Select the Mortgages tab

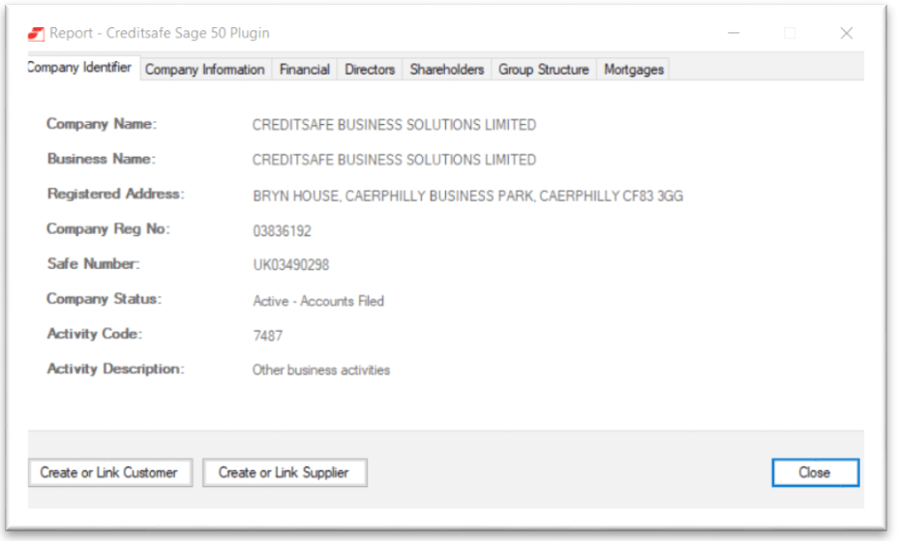pyautogui.click(x=634, y=70)
